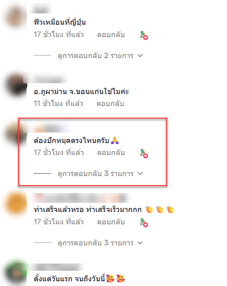This screenshot has height=286, width=227.
Task: Reply to ฟิวเหมือนที่ญี่ปุ่น via ตอบกลับ
Action: pos(111,34)
